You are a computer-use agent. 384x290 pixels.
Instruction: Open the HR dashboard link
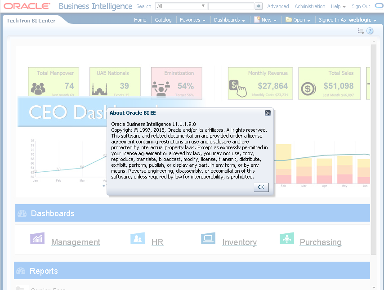tap(157, 242)
